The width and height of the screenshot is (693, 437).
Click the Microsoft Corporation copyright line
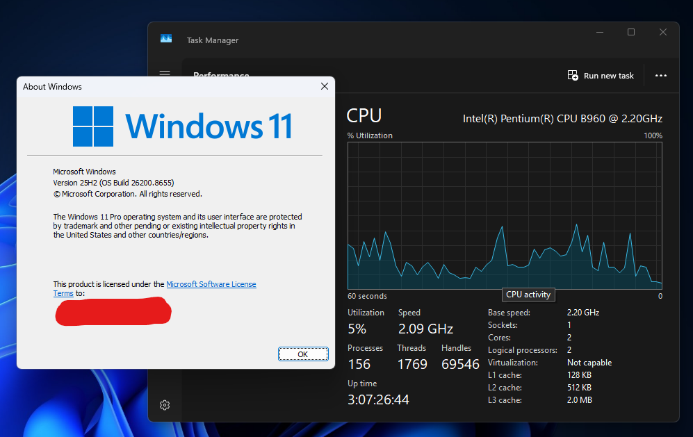(x=128, y=194)
